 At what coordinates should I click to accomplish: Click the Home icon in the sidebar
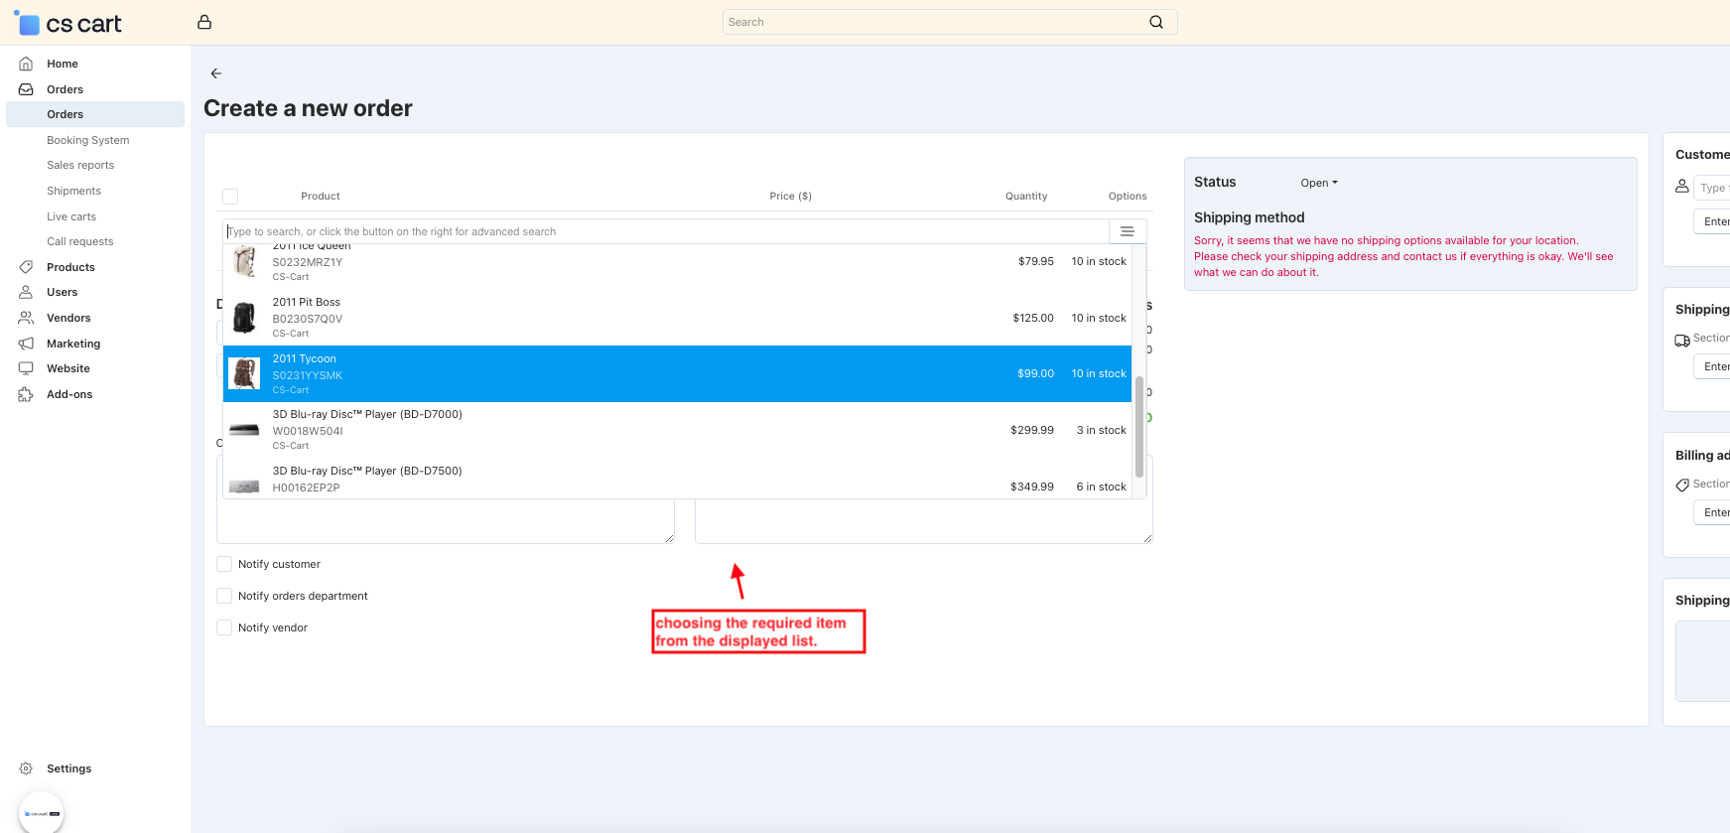point(26,64)
